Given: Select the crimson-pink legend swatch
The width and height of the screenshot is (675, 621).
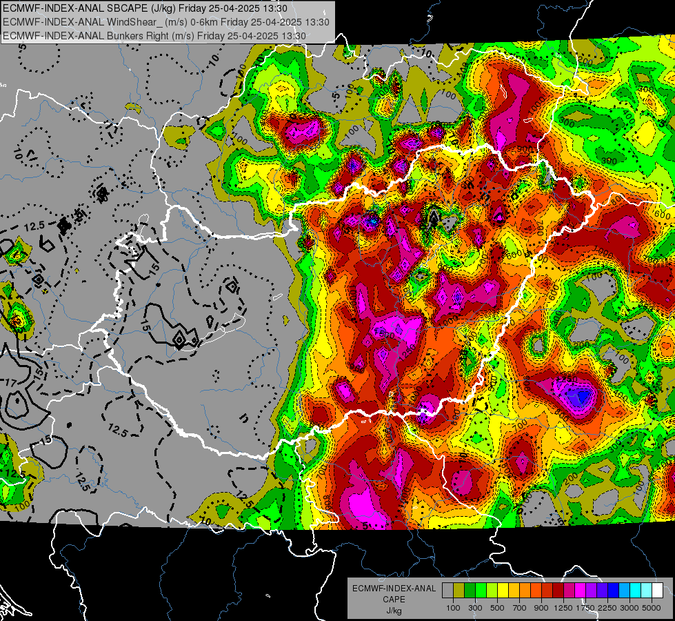Looking at the screenshot, I should (569, 591).
